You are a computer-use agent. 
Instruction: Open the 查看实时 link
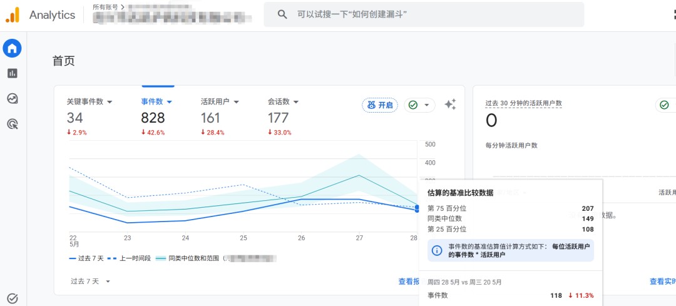click(x=663, y=282)
